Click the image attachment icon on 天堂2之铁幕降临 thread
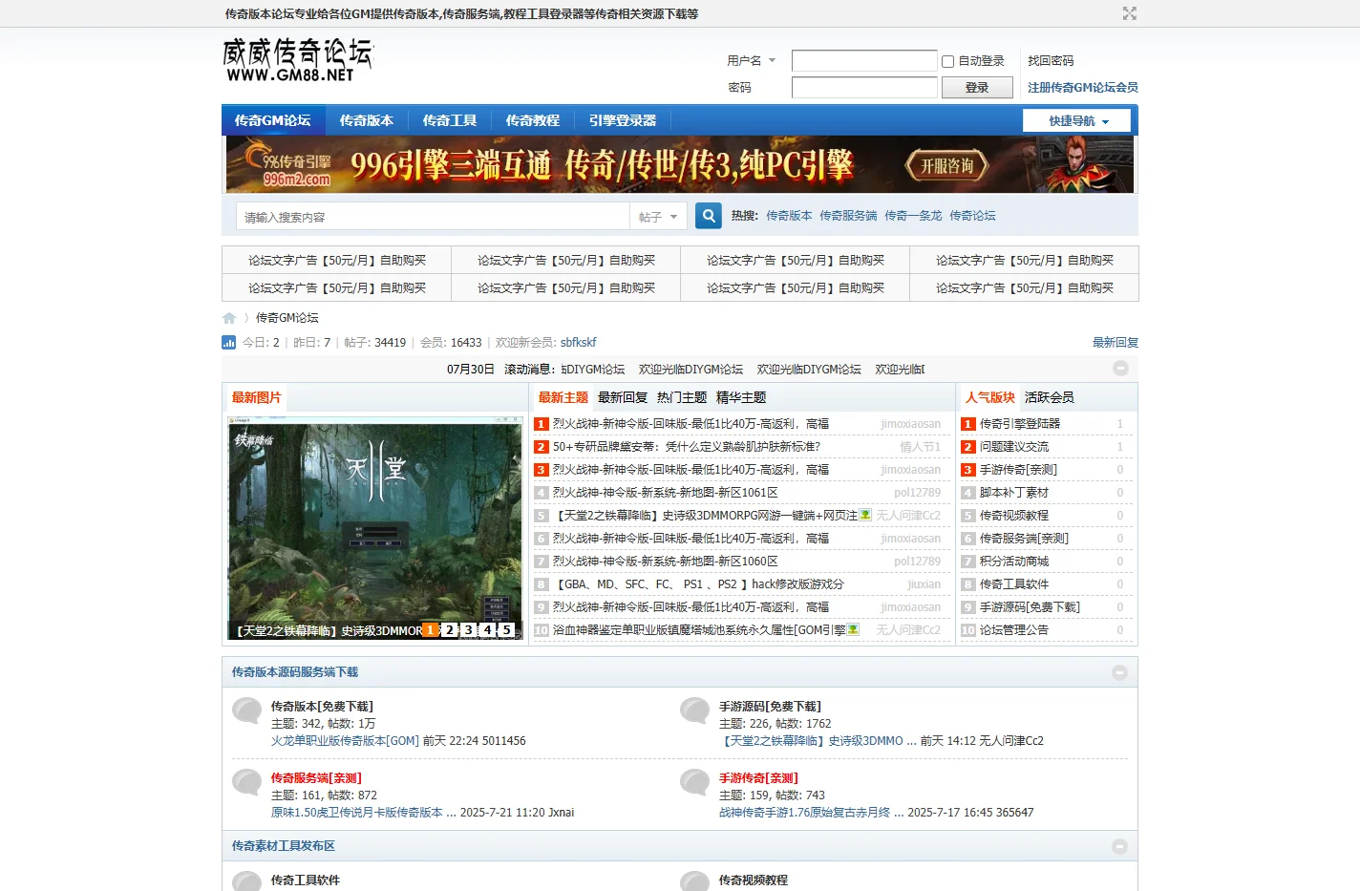1360x891 pixels. [866, 515]
